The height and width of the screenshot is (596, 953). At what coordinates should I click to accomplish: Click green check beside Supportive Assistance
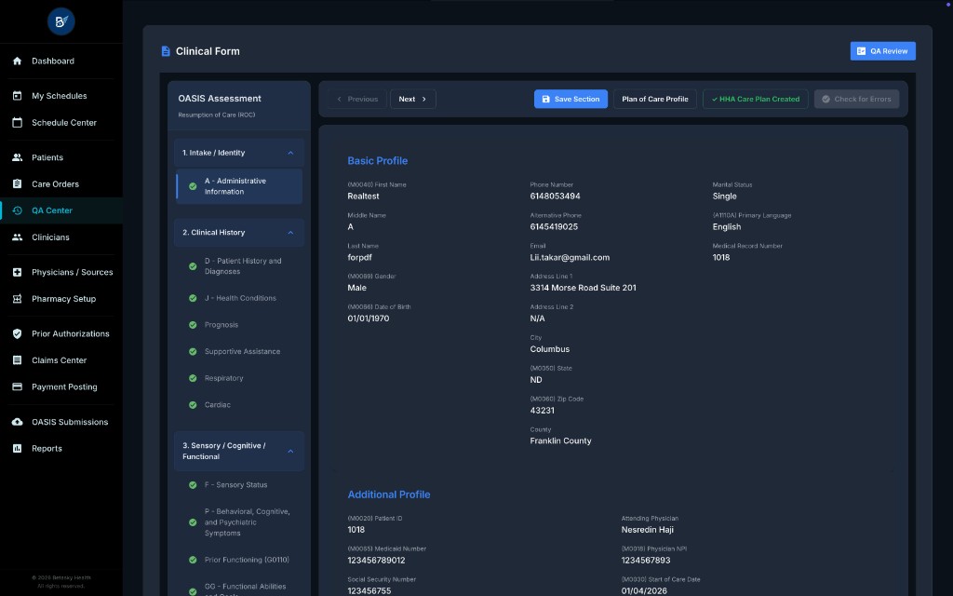click(x=193, y=351)
